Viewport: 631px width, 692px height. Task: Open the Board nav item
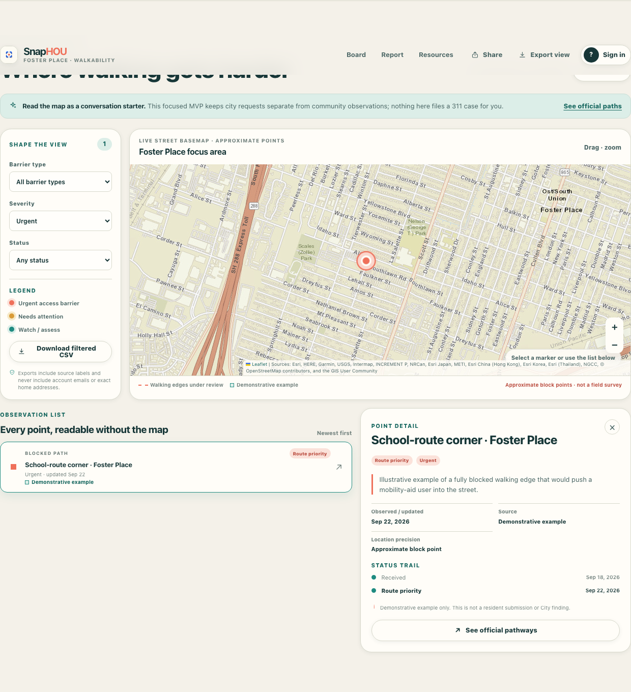point(356,55)
